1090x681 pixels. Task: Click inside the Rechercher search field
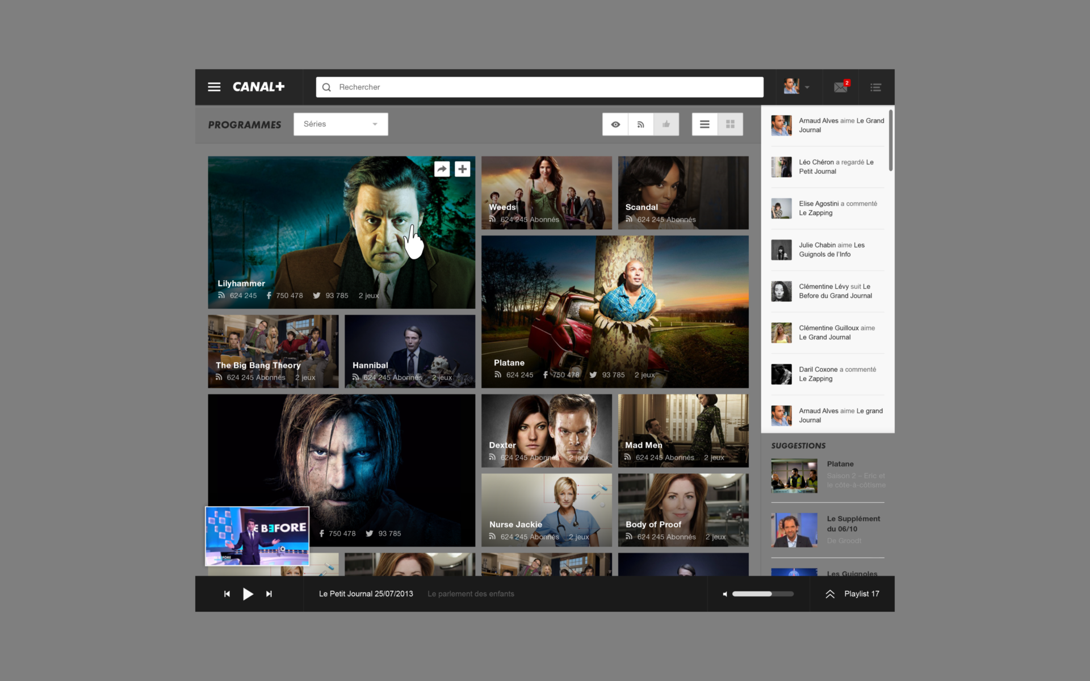[x=539, y=87]
